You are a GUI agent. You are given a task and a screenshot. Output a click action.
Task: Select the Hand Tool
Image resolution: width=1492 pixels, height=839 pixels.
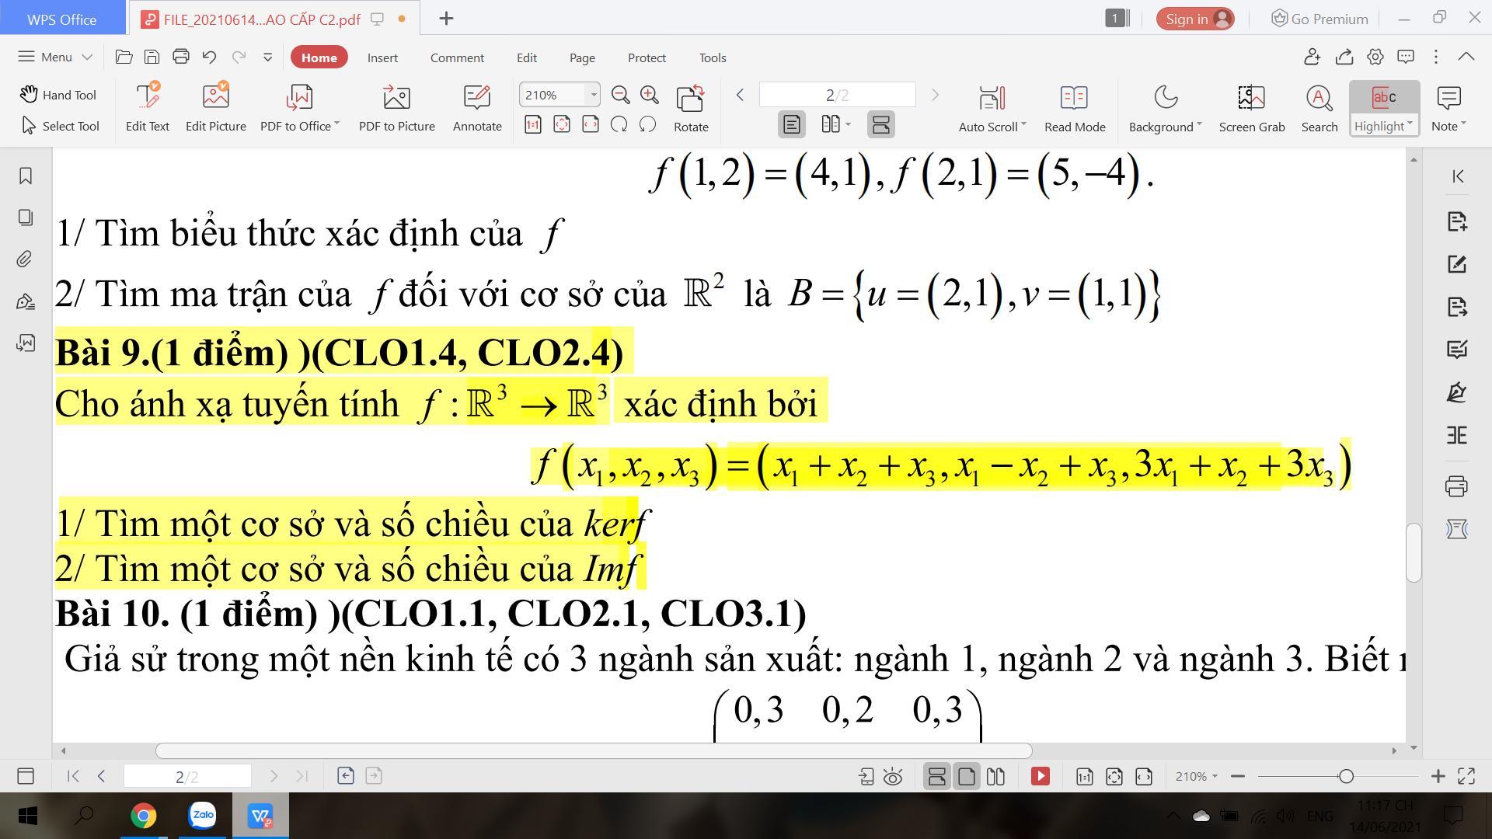tap(58, 95)
